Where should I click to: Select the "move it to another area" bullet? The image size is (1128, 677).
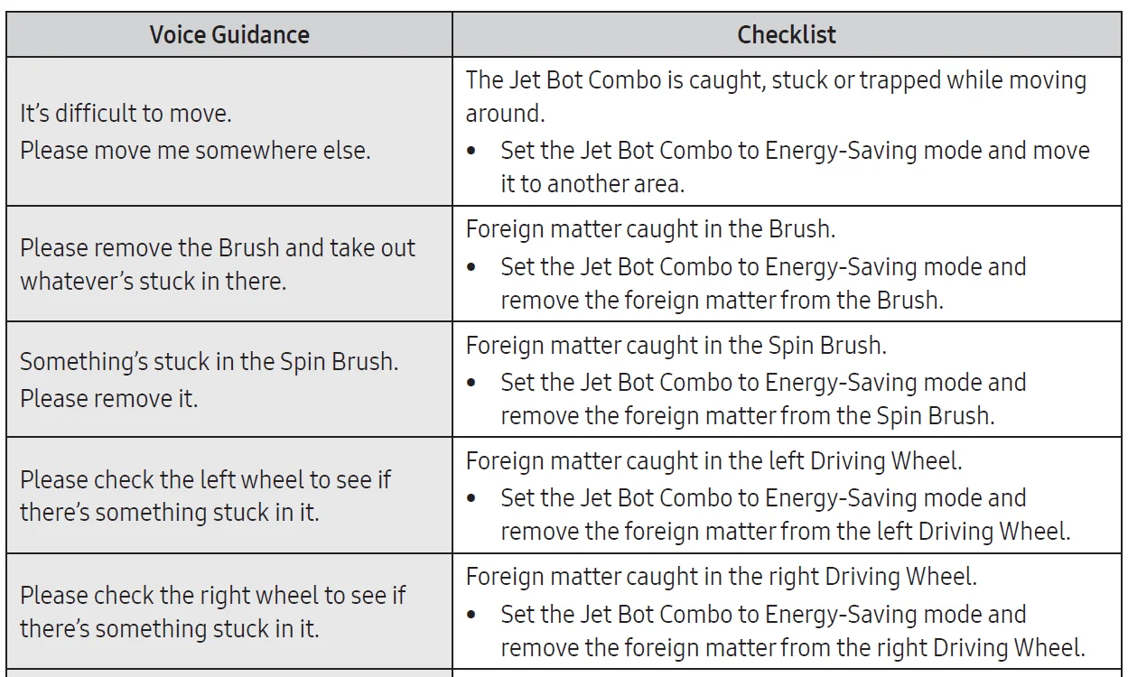click(x=795, y=167)
